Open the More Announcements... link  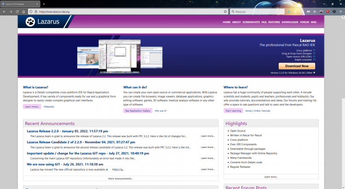click(x=121, y=179)
